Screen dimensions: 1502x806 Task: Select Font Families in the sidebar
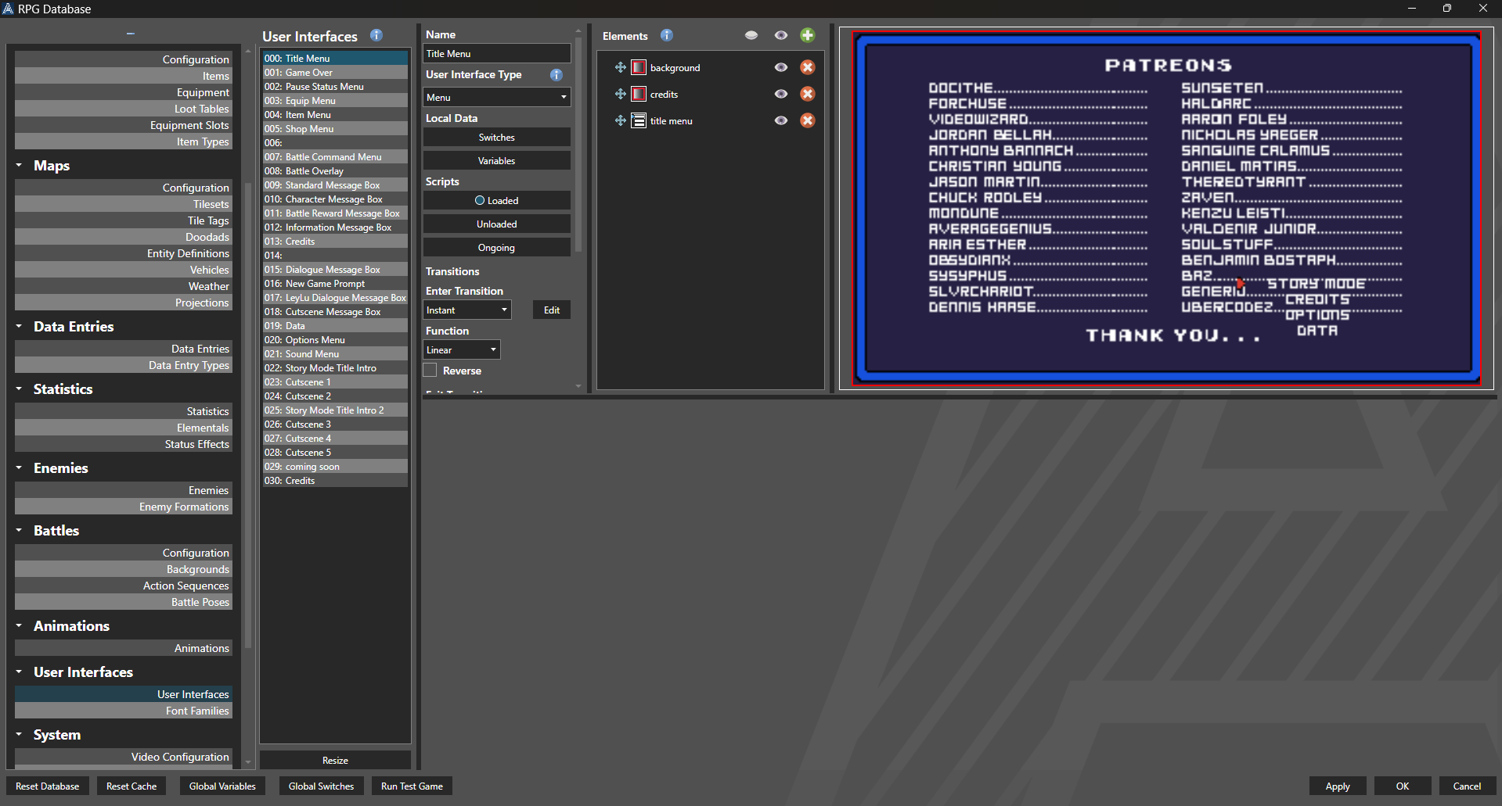click(124, 711)
